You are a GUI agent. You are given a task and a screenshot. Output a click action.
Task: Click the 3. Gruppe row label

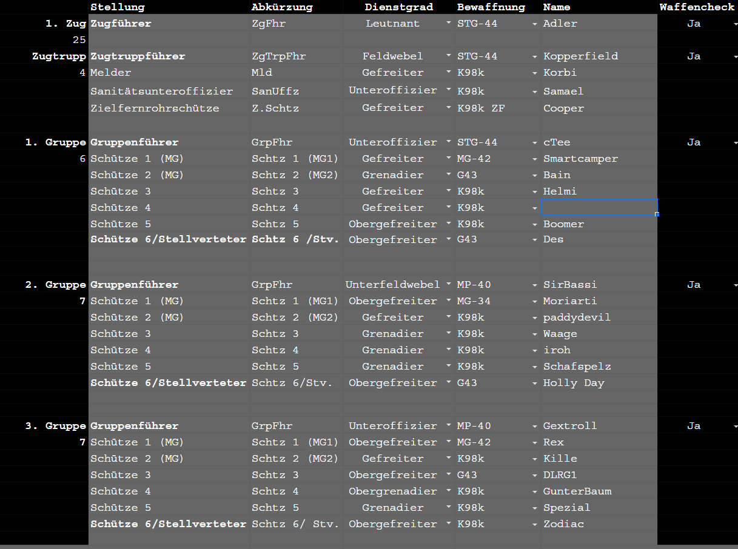point(56,426)
